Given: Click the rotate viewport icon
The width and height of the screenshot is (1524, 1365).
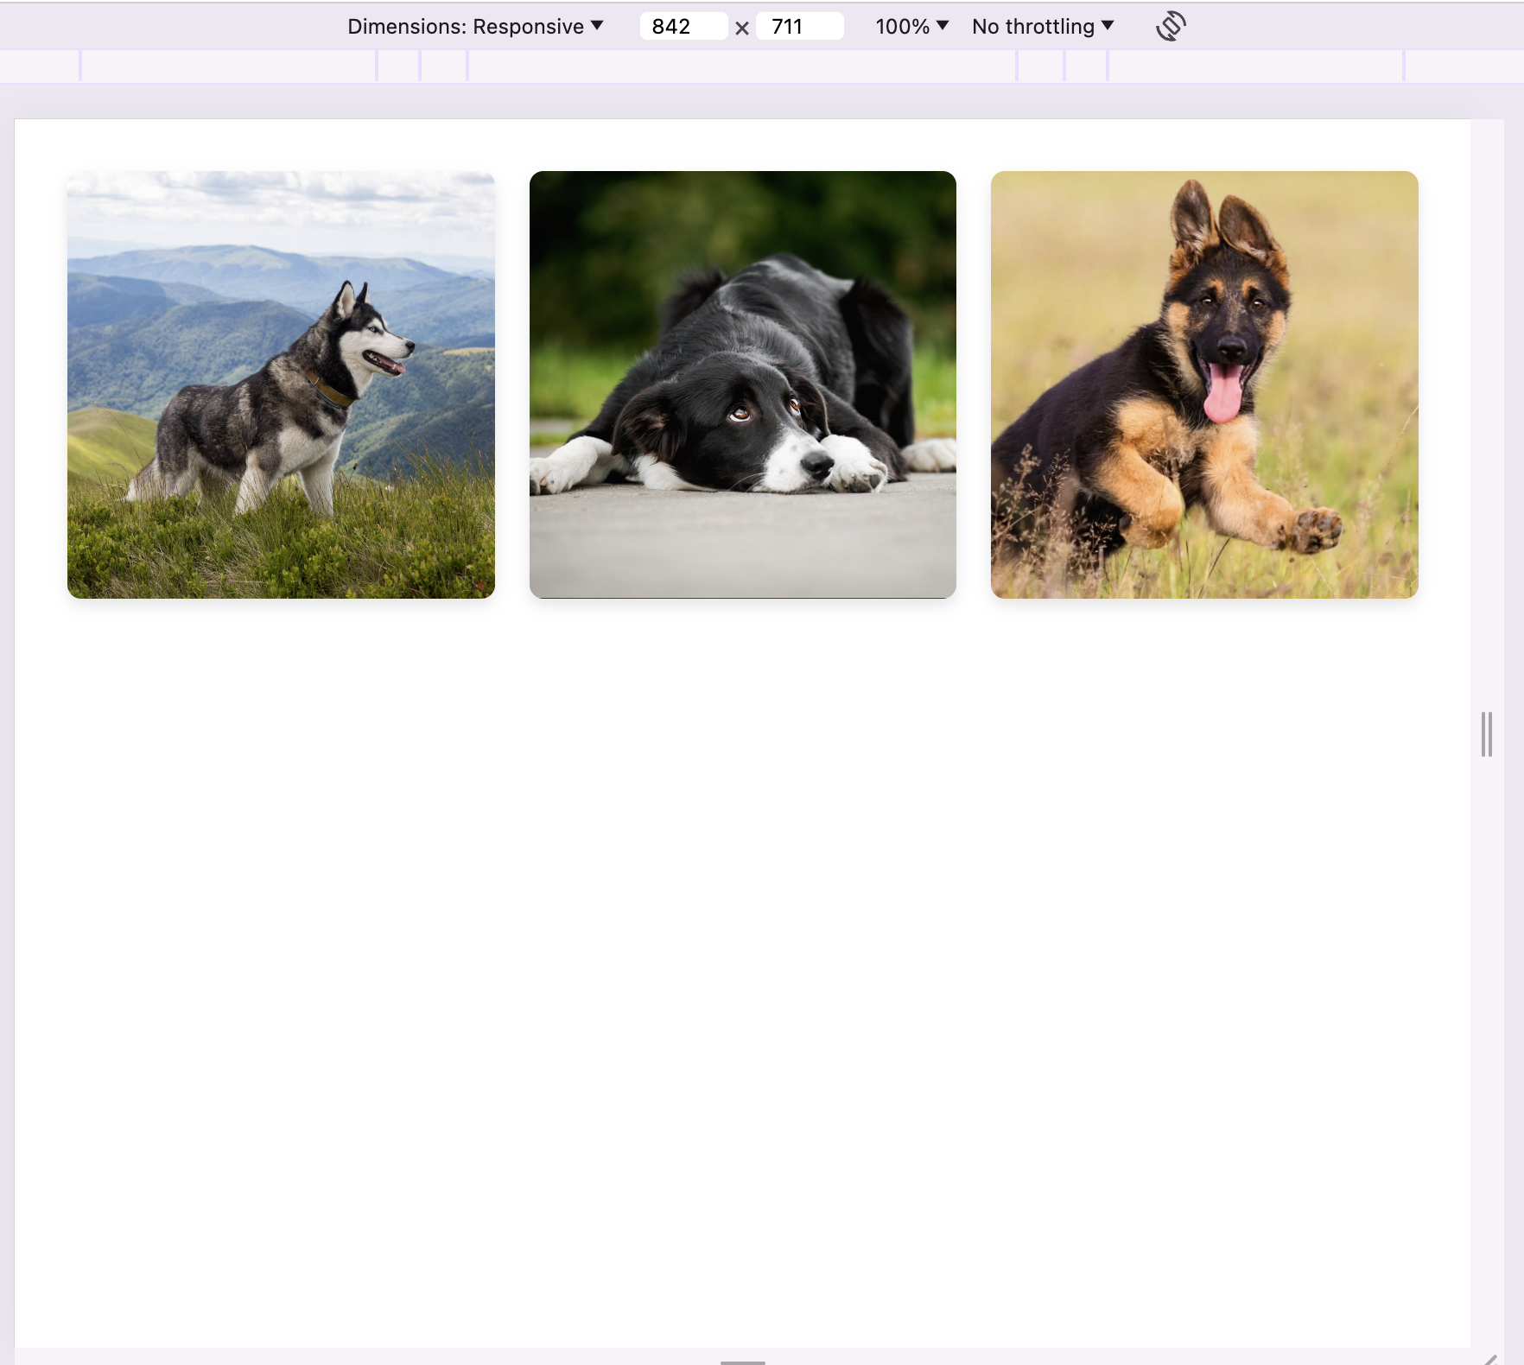Looking at the screenshot, I should 1171,26.
